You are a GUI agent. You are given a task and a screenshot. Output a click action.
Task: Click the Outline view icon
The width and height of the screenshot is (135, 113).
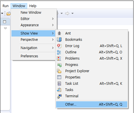click(x=59, y=52)
